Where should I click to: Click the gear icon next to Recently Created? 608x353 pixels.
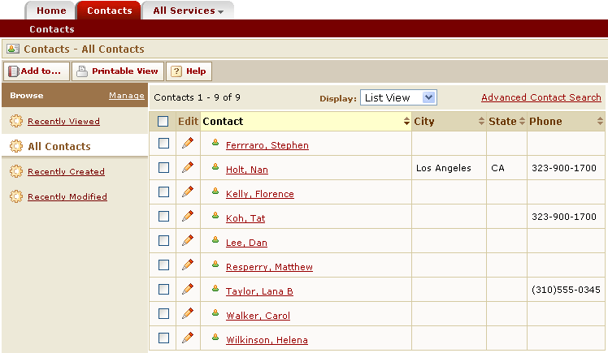pyautogui.click(x=16, y=171)
